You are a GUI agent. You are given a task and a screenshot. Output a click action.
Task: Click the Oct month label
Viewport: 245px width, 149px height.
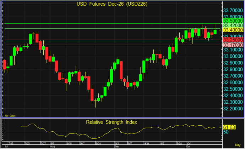188,147
